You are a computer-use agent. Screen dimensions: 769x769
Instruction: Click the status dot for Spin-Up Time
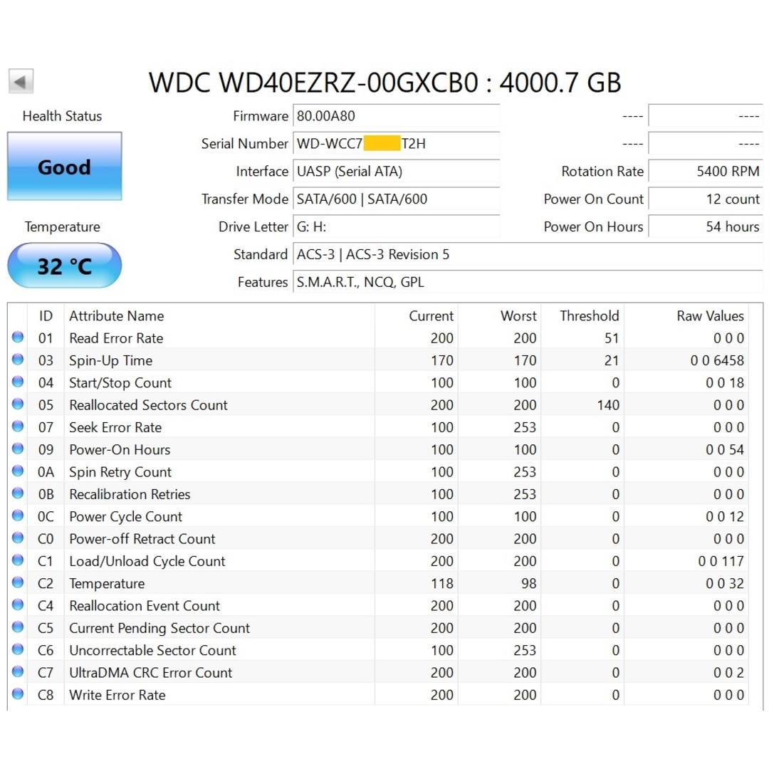(x=18, y=360)
